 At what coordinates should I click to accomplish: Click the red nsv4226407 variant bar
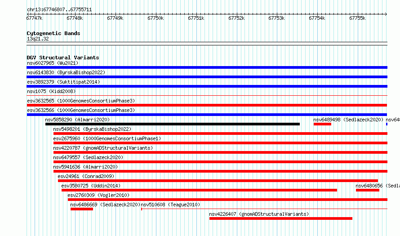pyautogui.click(x=281, y=218)
